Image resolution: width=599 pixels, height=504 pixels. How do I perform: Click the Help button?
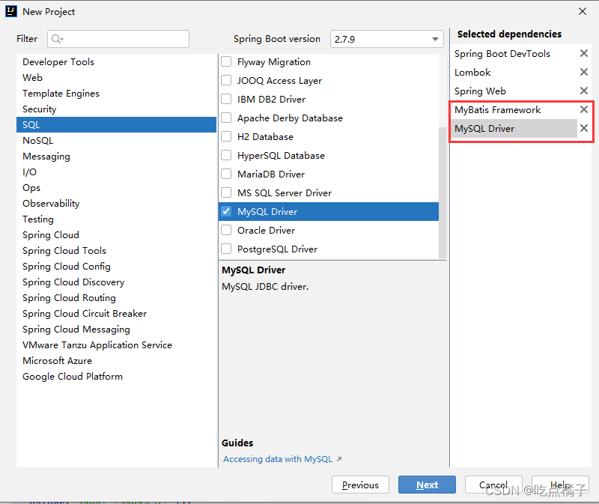[x=560, y=485]
